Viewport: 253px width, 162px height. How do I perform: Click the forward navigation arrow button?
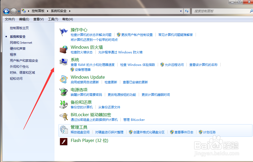coord(14,11)
